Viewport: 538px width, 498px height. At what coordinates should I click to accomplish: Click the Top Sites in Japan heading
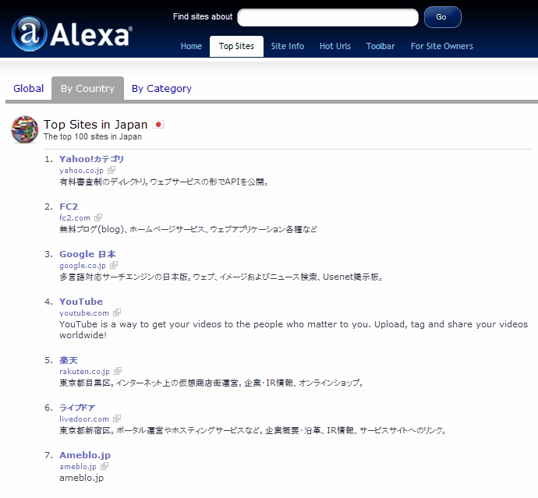coord(95,125)
